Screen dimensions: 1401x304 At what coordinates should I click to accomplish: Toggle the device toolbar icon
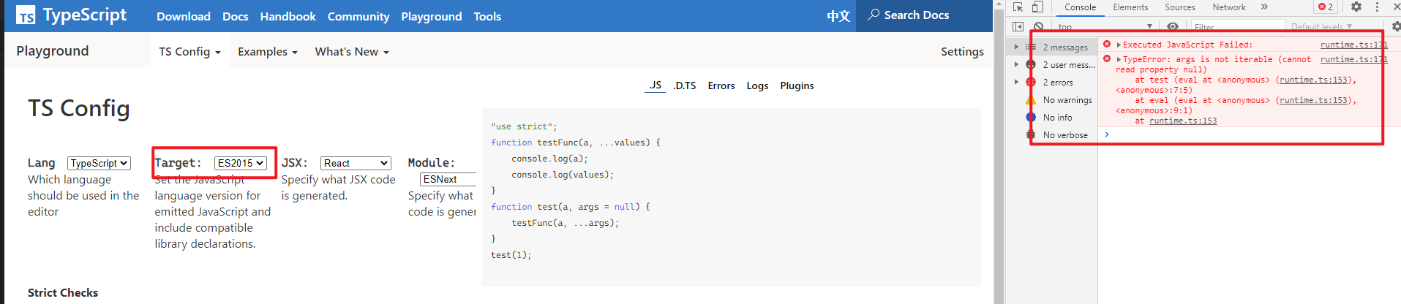(1037, 7)
